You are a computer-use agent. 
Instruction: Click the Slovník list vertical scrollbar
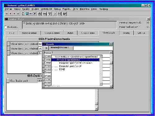pos(111,69)
